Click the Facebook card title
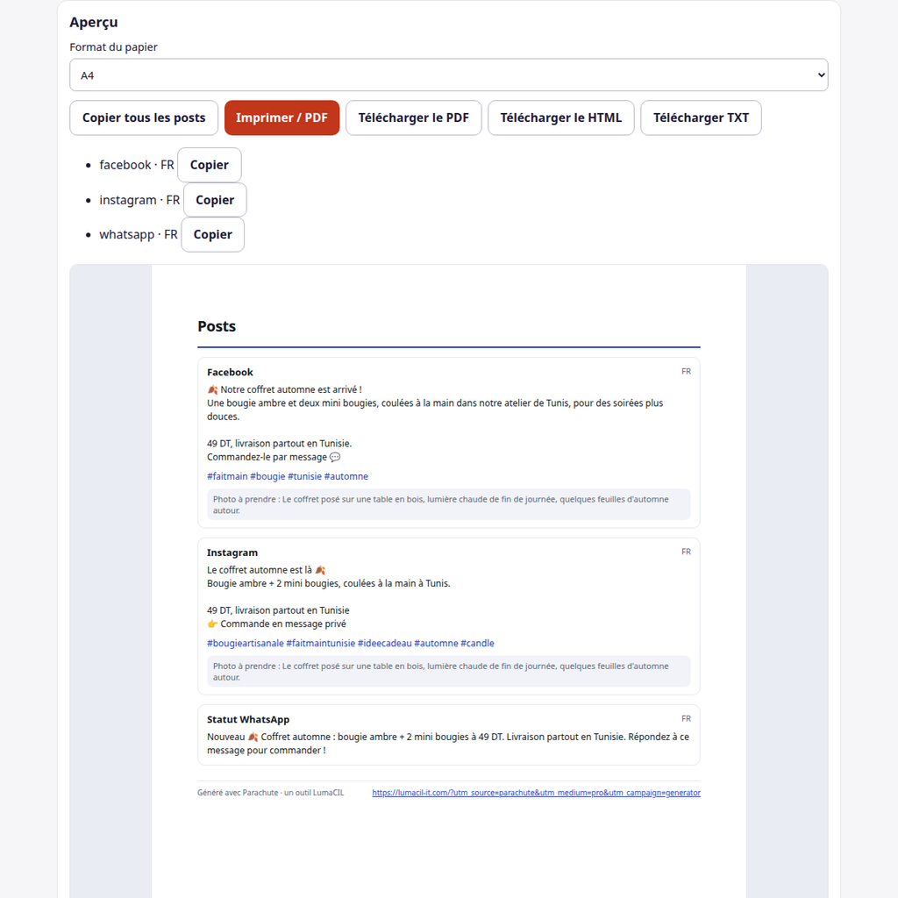 230,372
